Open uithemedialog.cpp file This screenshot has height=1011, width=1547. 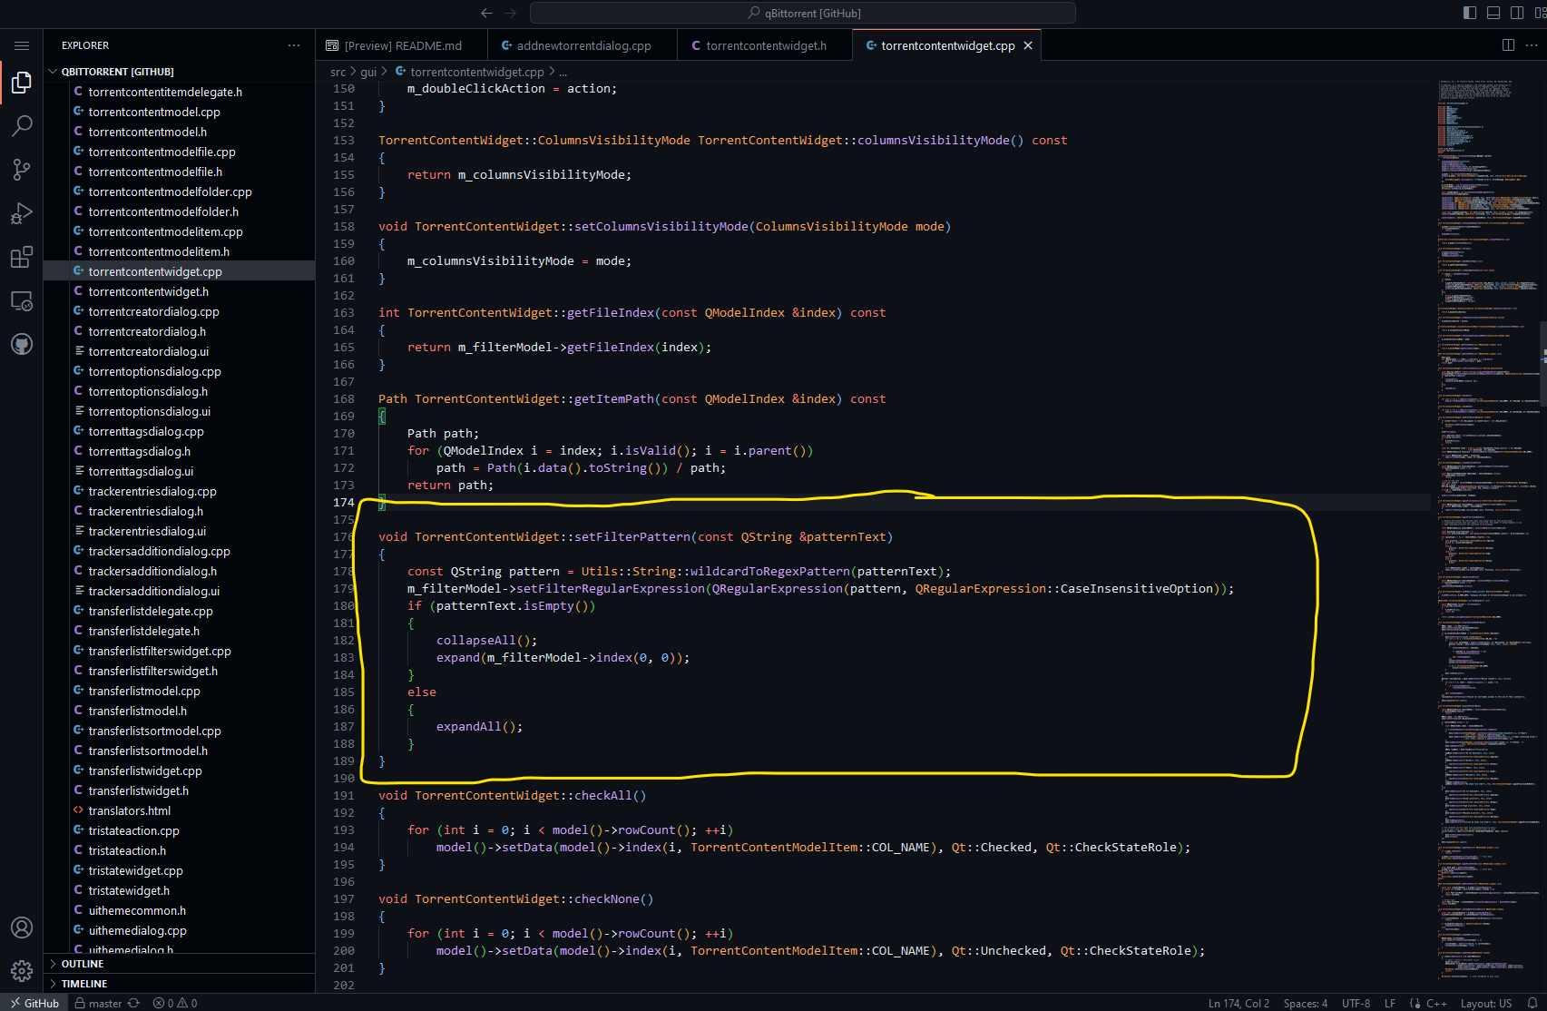(x=137, y=930)
